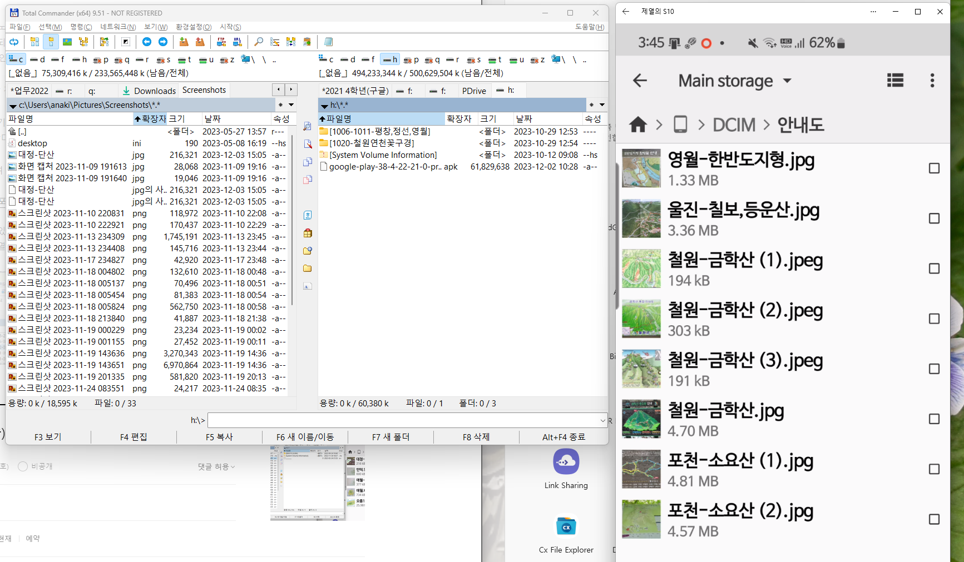Screen dimensions: 964x562
Task: Select drive c in left drive bar
Action: tap(16, 59)
